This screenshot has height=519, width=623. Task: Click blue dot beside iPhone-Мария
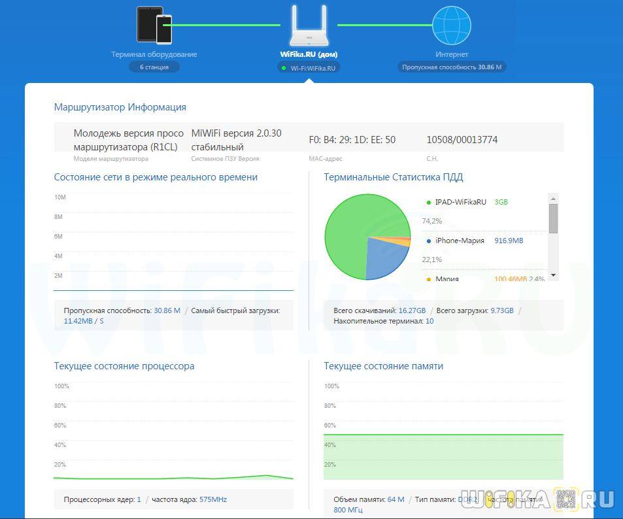[428, 241]
